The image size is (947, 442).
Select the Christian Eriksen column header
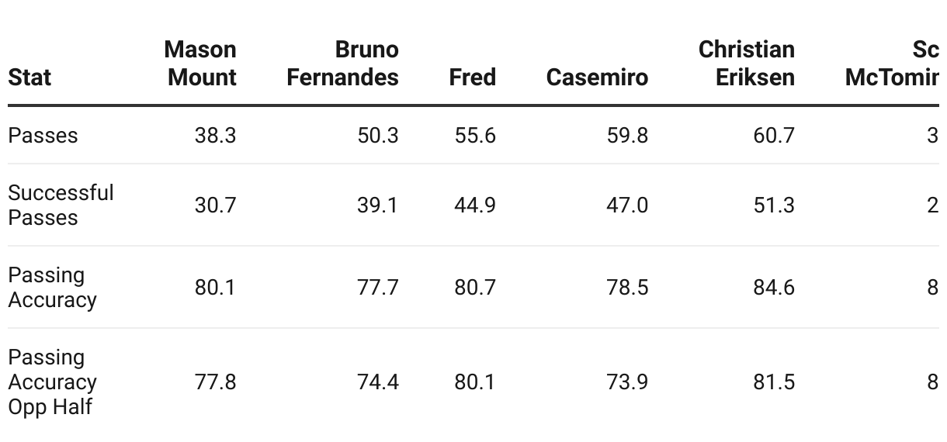746,64
